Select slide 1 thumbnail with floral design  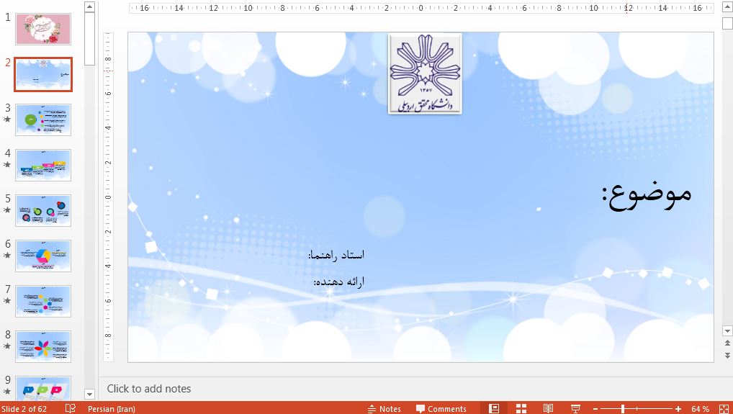[43, 29]
